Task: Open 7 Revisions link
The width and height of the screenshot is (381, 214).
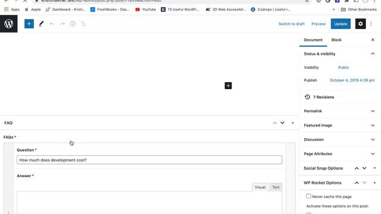Action: point(323,97)
